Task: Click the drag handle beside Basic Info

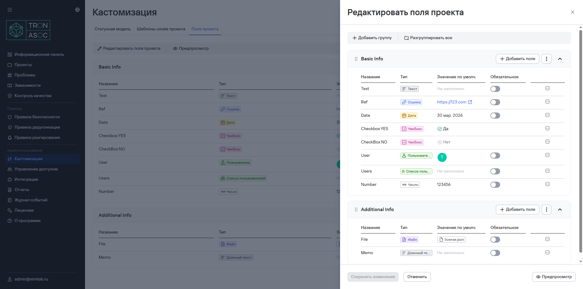Action: point(356,59)
